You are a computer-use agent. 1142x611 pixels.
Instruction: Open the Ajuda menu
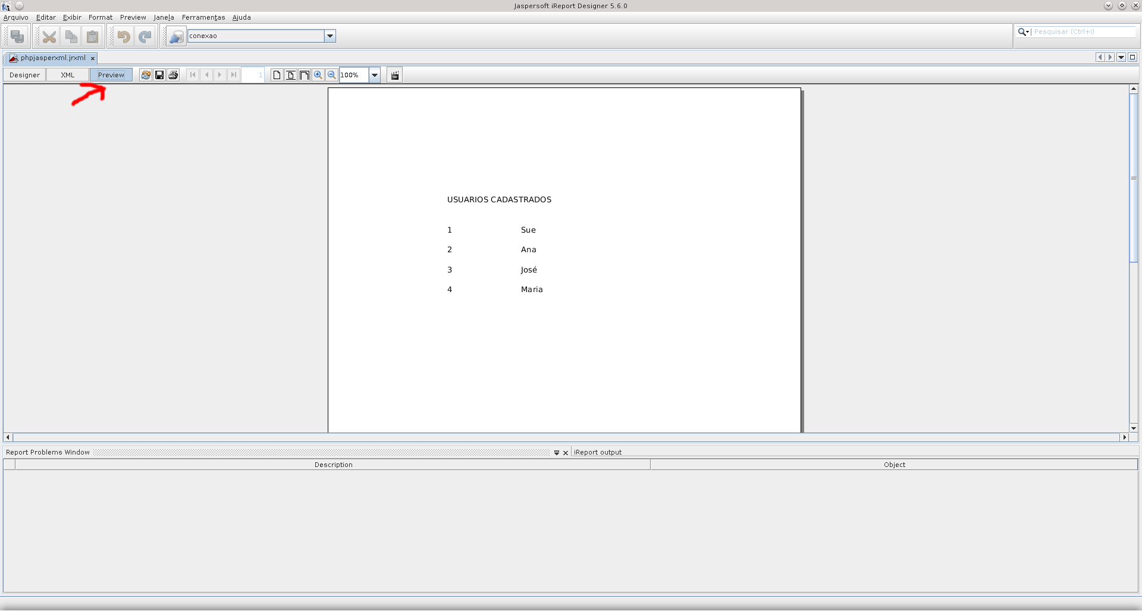click(x=241, y=18)
